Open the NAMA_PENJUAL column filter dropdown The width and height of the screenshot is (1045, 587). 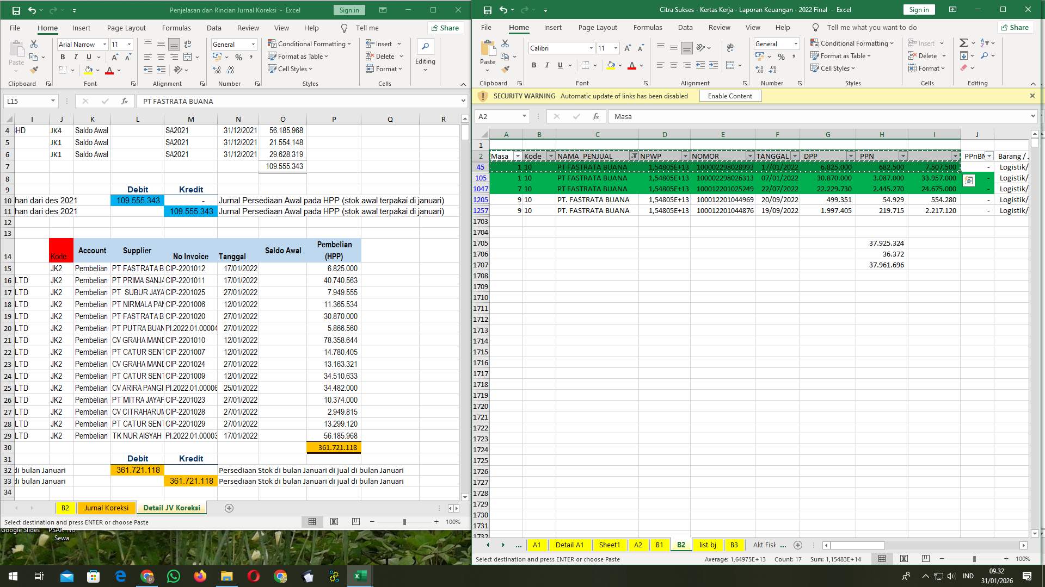pos(634,156)
